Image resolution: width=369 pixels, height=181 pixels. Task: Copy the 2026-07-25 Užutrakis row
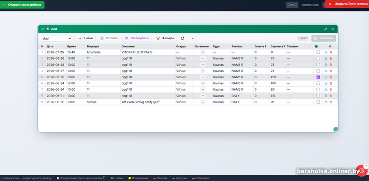pyautogui.click(x=326, y=53)
